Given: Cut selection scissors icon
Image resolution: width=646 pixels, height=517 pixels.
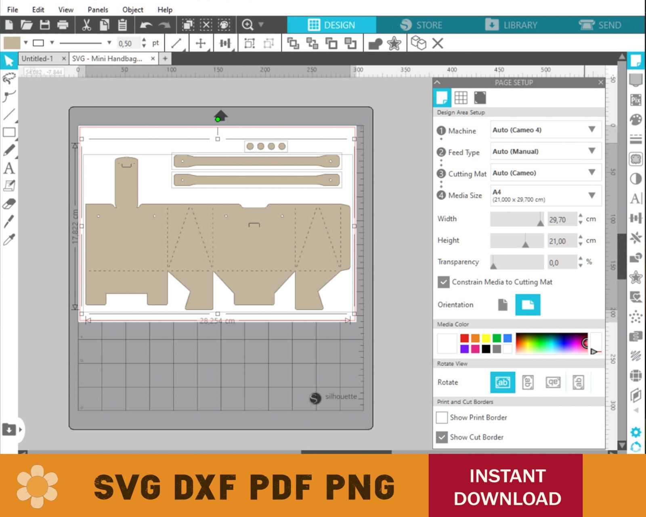Looking at the screenshot, I should (x=86, y=25).
